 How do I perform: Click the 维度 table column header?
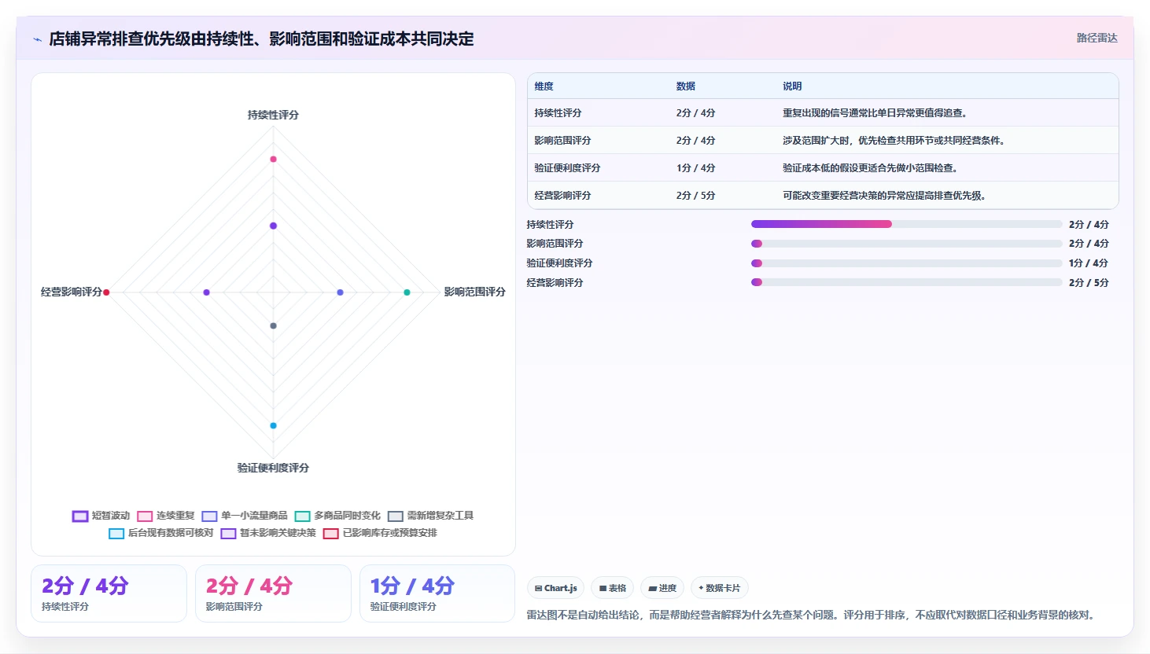click(544, 86)
